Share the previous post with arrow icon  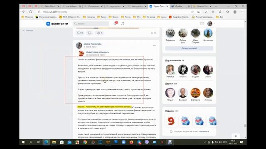(99, 33)
